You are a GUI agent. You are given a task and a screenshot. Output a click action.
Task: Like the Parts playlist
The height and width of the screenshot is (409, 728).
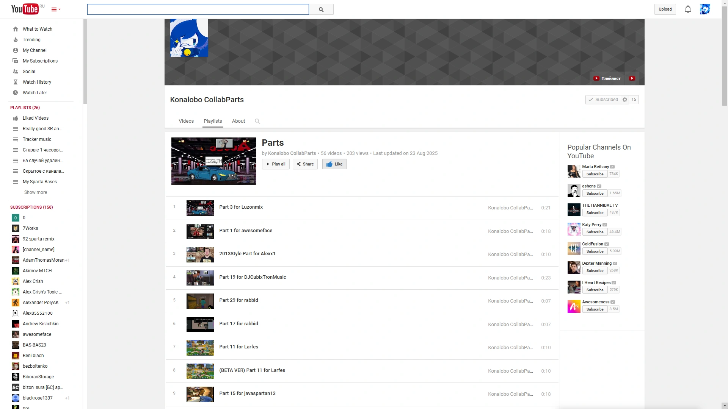coord(334,164)
